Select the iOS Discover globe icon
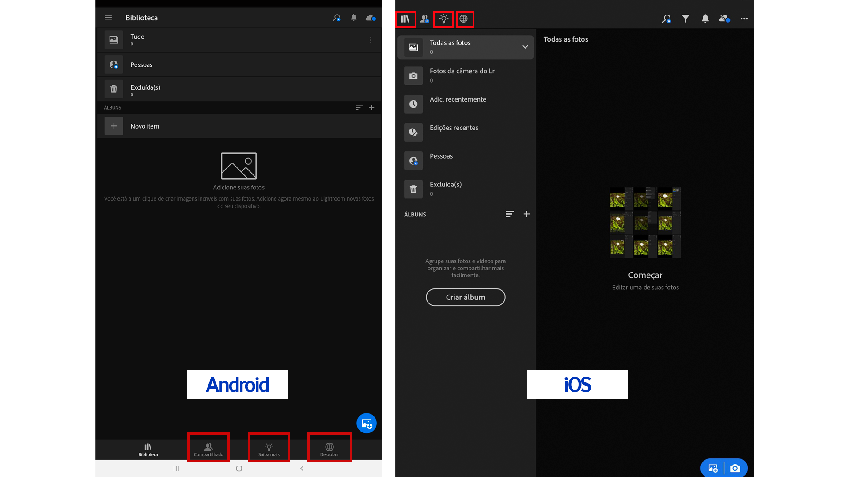This screenshot has width=848, height=477. 463,19
